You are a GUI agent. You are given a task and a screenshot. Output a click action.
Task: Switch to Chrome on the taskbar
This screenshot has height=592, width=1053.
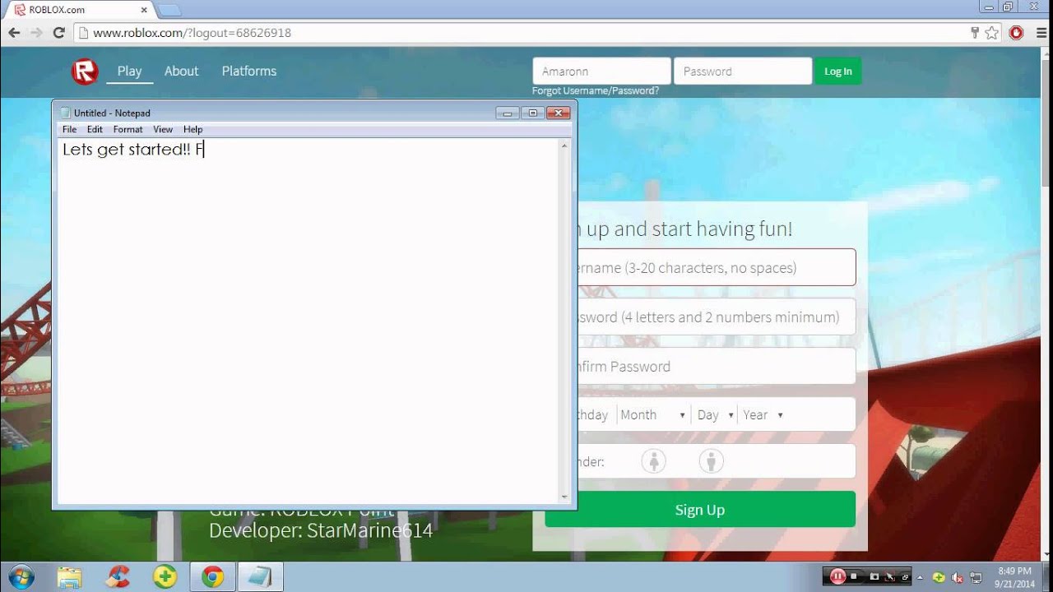pos(212,576)
